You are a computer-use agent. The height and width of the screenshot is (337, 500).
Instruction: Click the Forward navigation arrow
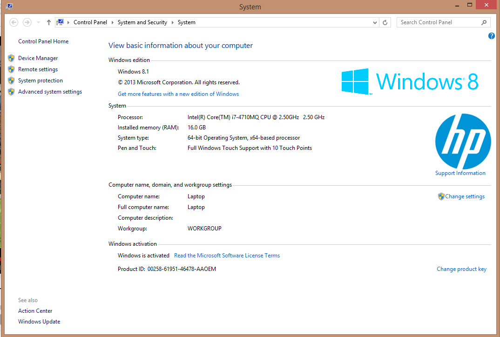27,22
